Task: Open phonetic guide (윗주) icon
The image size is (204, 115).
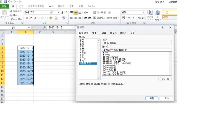Action: point(64,18)
